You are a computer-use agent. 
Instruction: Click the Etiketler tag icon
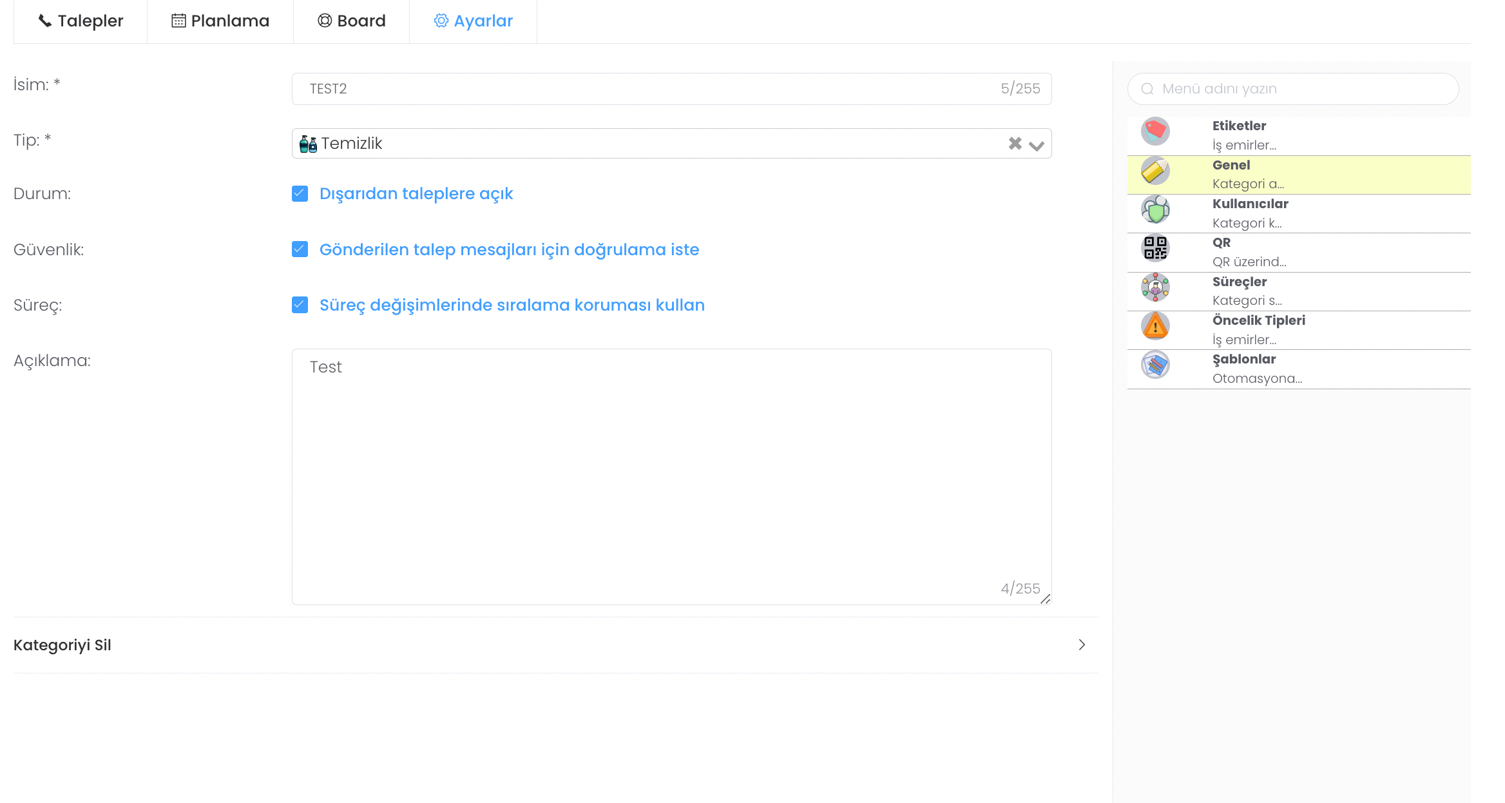coord(1155,131)
